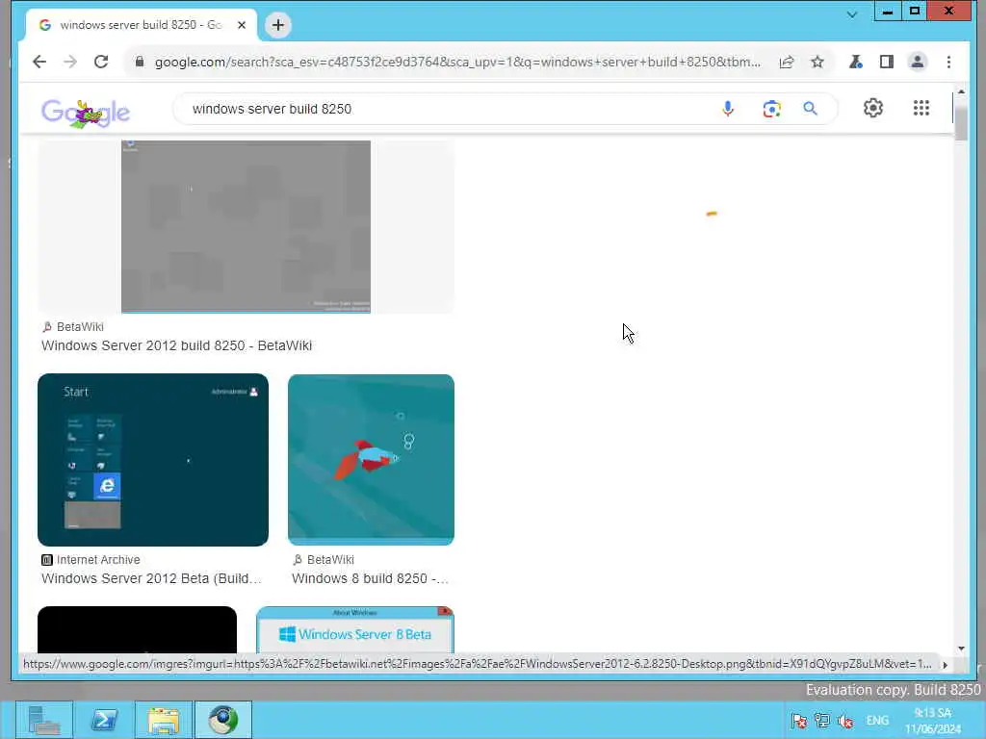Submit search with magnifier icon
This screenshot has height=739, width=986.
click(810, 109)
